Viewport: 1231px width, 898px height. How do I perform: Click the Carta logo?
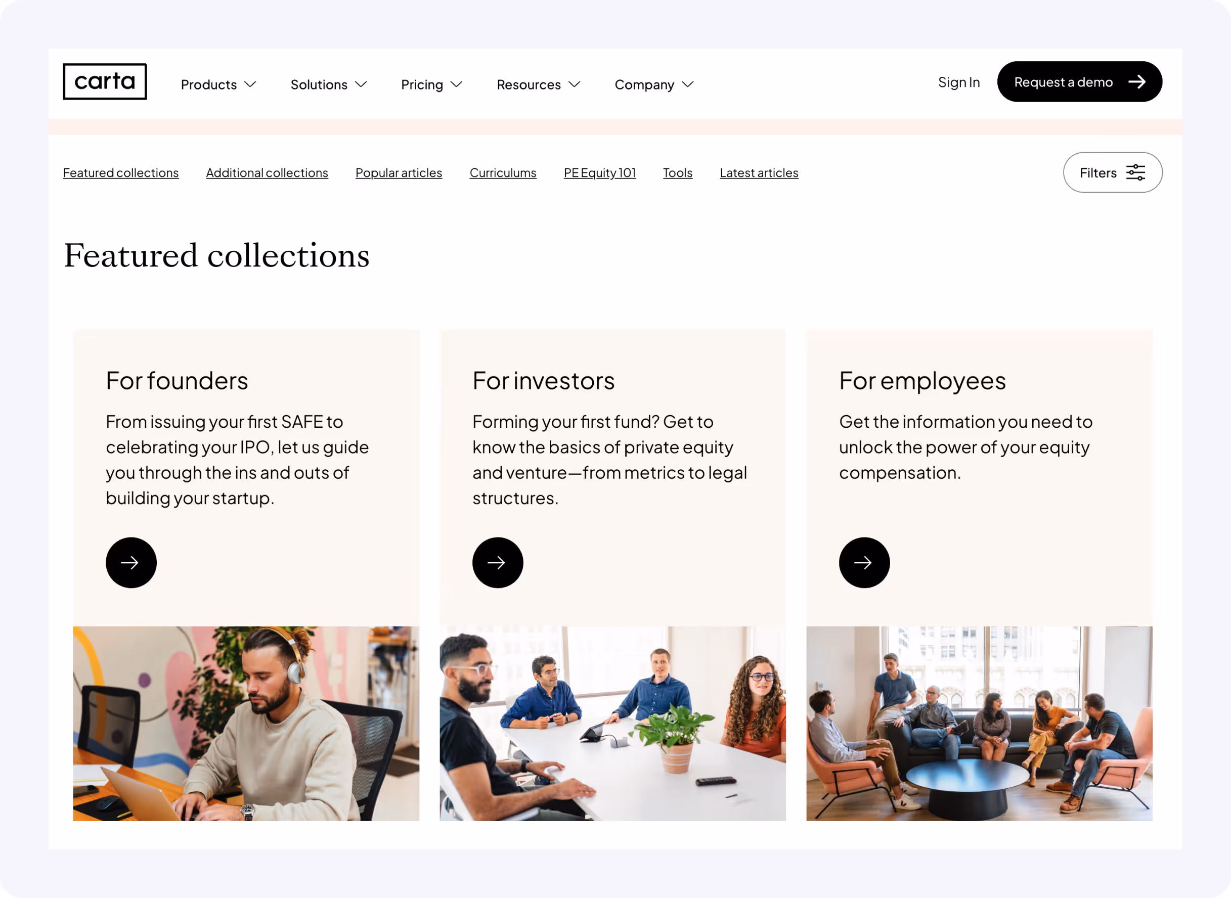105,81
